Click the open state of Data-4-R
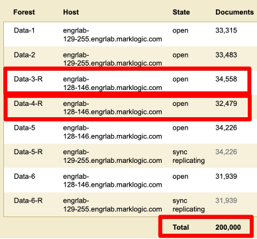This screenshot has height=239, width=257. coord(180,104)
